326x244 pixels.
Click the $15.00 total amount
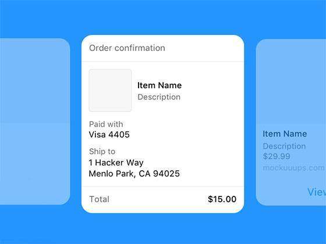(222, 199)
